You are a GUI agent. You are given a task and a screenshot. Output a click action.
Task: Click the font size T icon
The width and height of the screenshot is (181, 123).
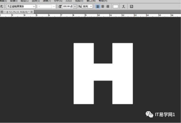click(x=60, y=6)
